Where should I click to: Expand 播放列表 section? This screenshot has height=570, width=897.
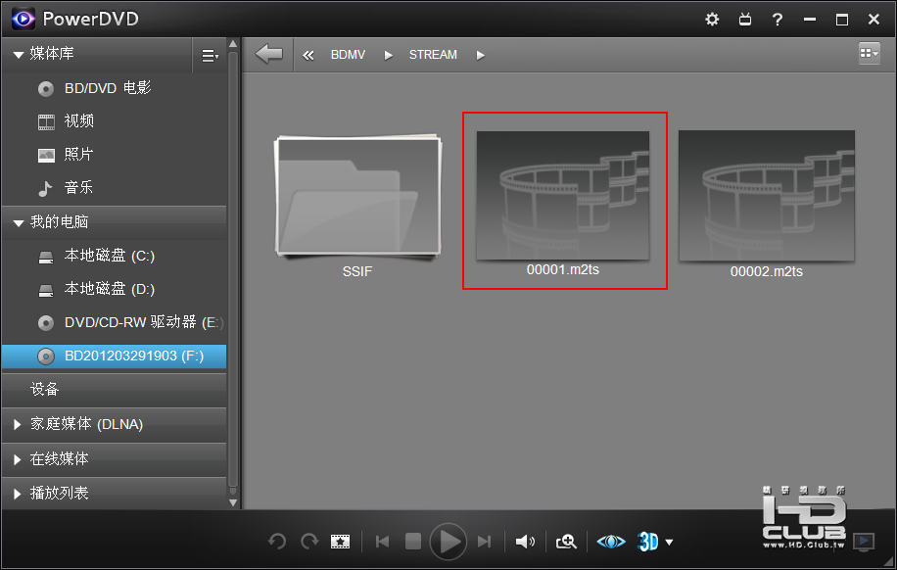click(x=18, y=494)
